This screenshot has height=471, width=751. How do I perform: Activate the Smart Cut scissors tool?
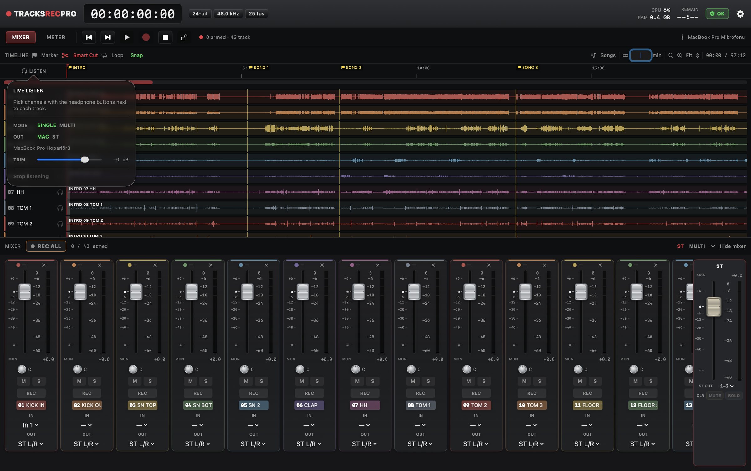(x=80, y=55)
